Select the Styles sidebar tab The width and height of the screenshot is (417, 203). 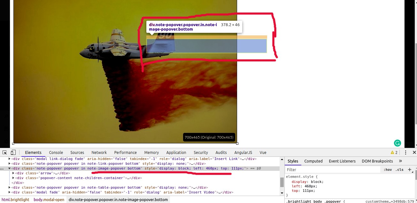(x=293, y=161)
